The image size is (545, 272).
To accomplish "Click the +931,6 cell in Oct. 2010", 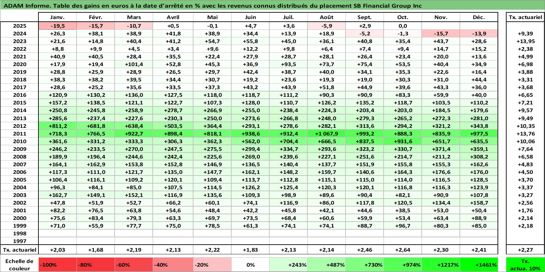I will [403, 141].
